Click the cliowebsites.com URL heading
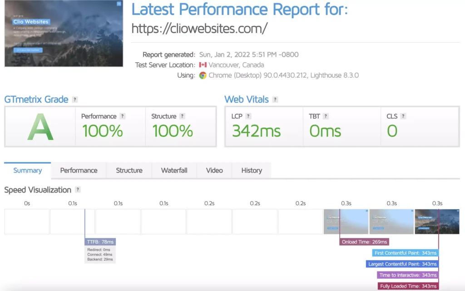Image resolution: width=465 pixels, height=291 pixels. click(199, 29)
